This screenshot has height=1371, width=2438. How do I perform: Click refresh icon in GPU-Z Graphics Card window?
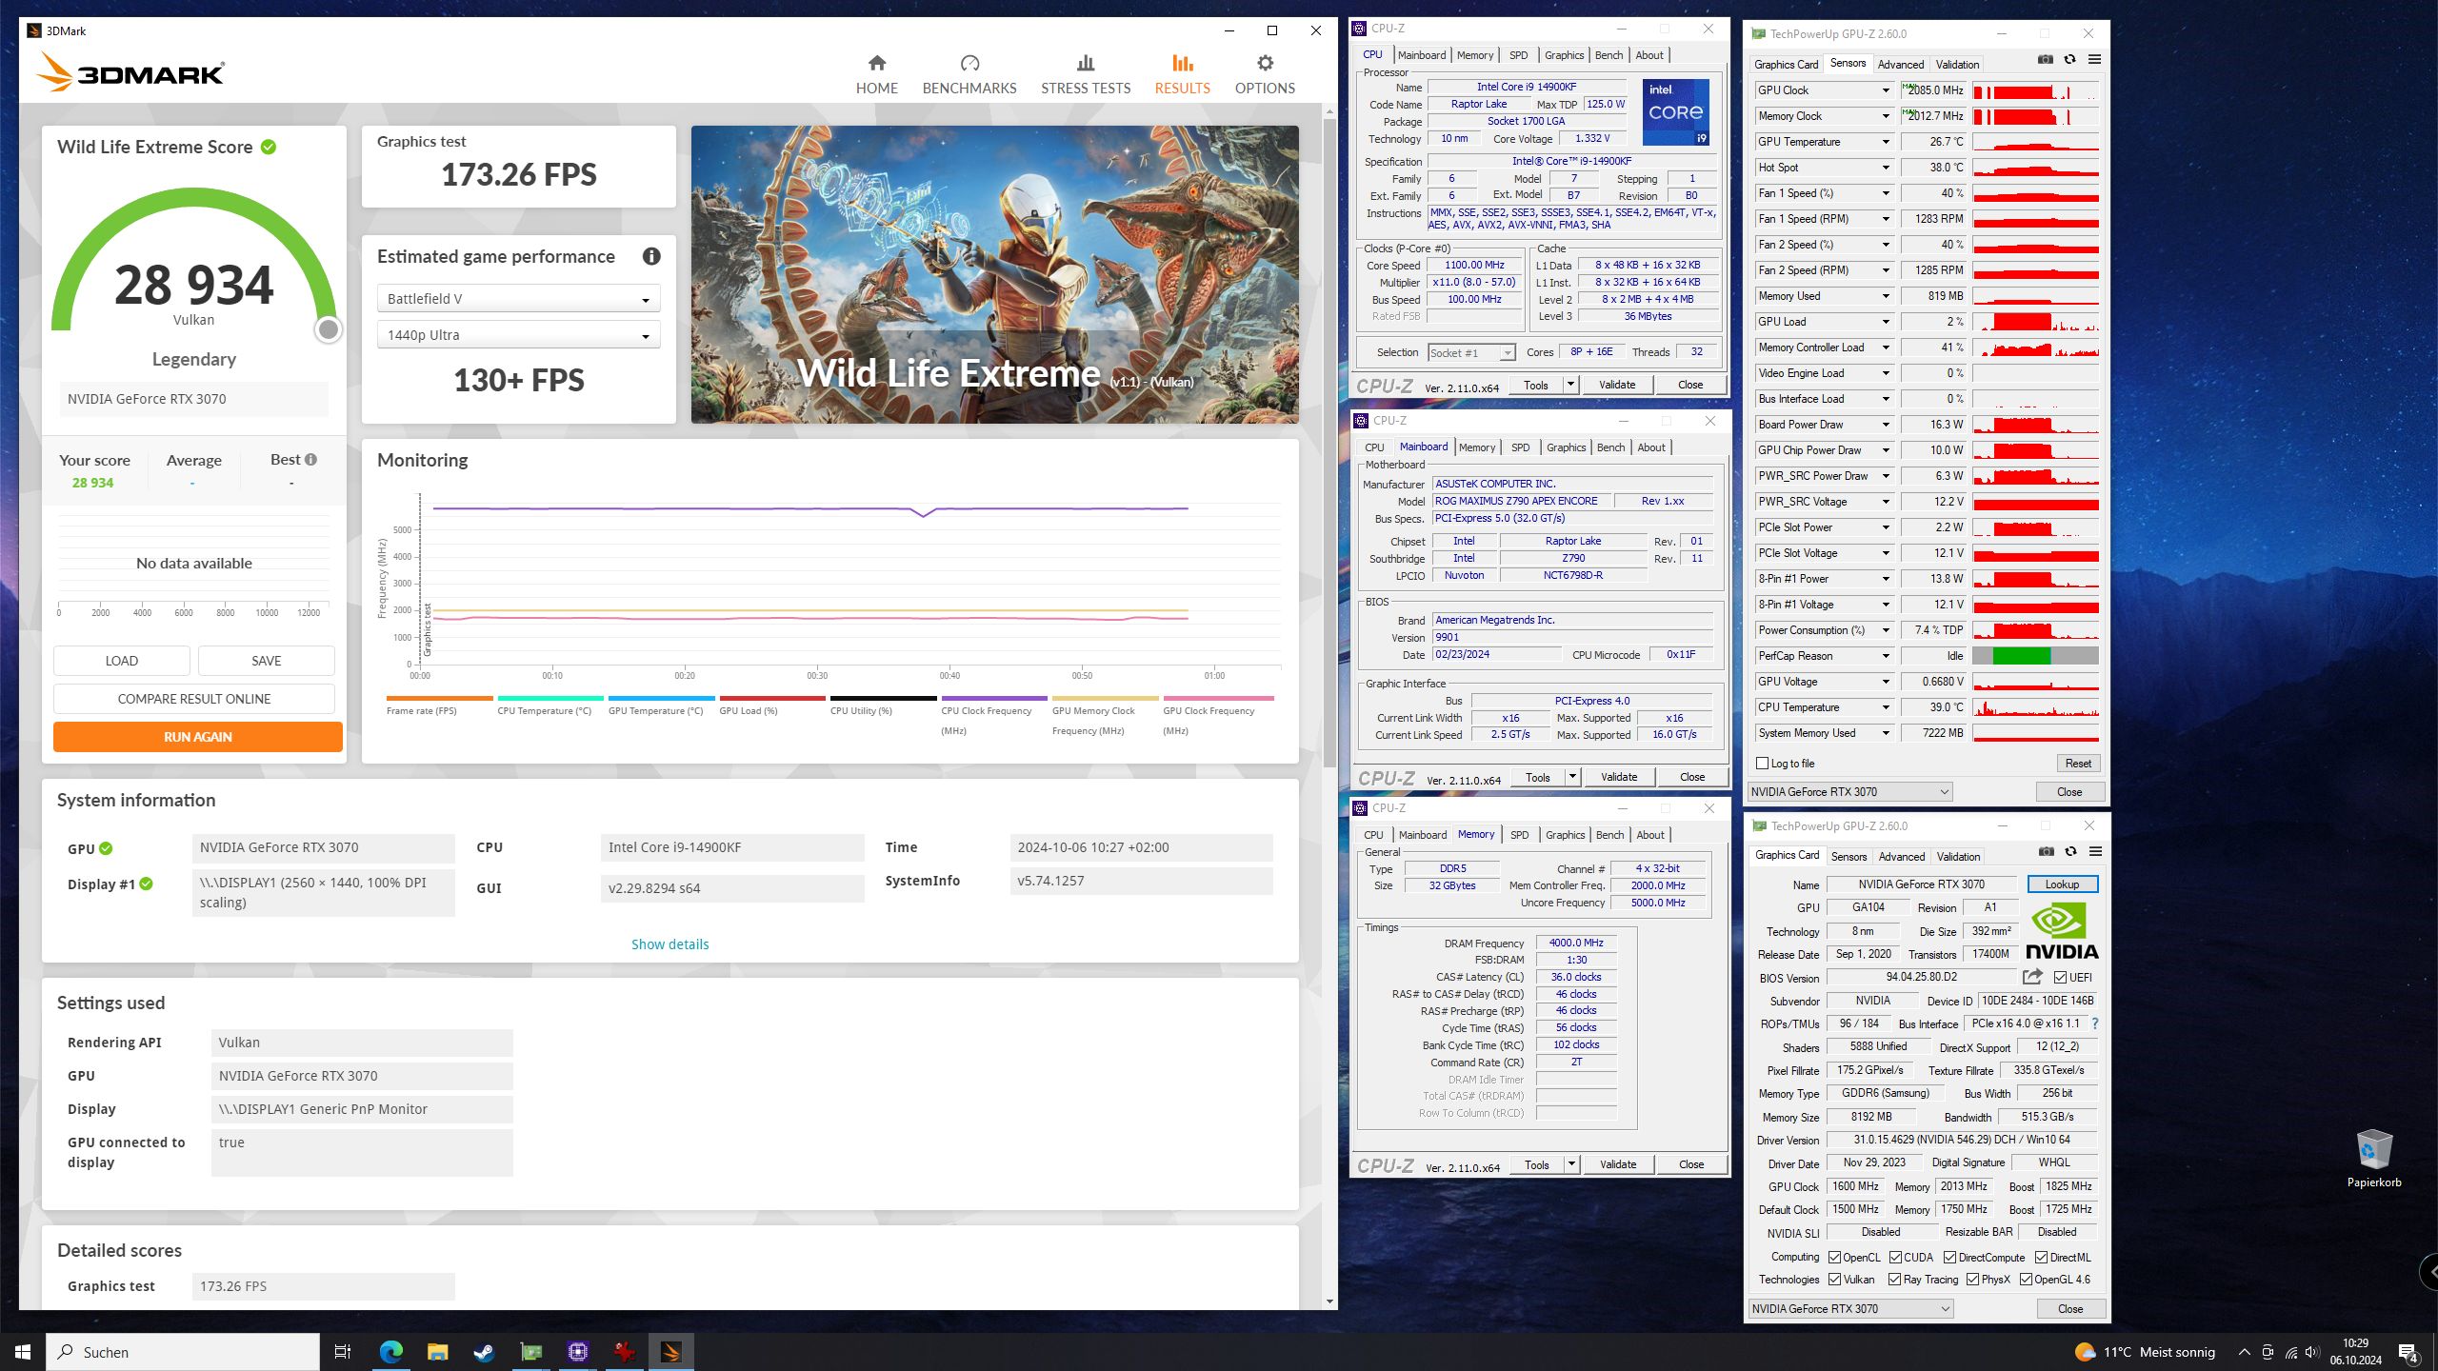click(x=2070, y=851)
